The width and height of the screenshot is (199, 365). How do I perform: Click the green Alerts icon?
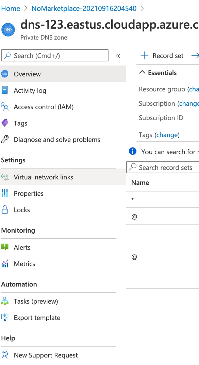click(5, 247)
